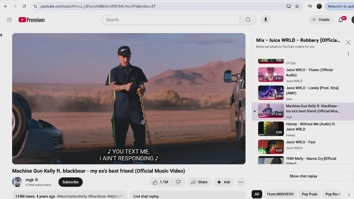
Task: Select the Pop Punk chip
Action: (309, 194)
